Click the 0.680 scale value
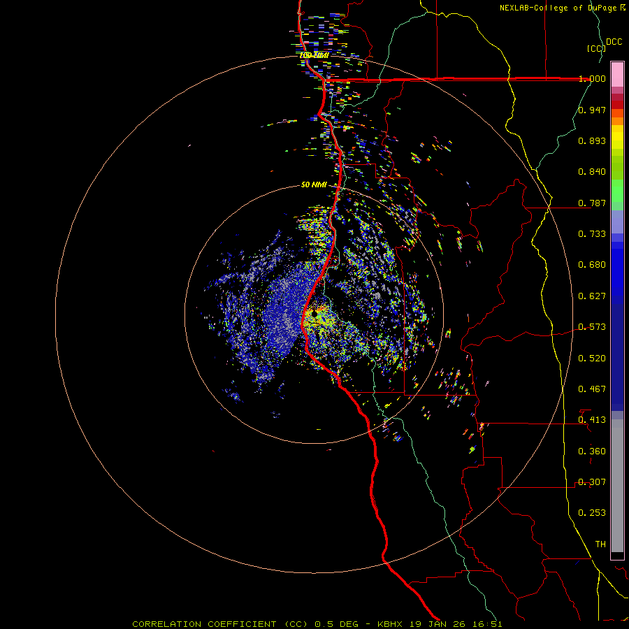Screen dimensions: 629x629 pyautogui.click(x=592, y=265)
